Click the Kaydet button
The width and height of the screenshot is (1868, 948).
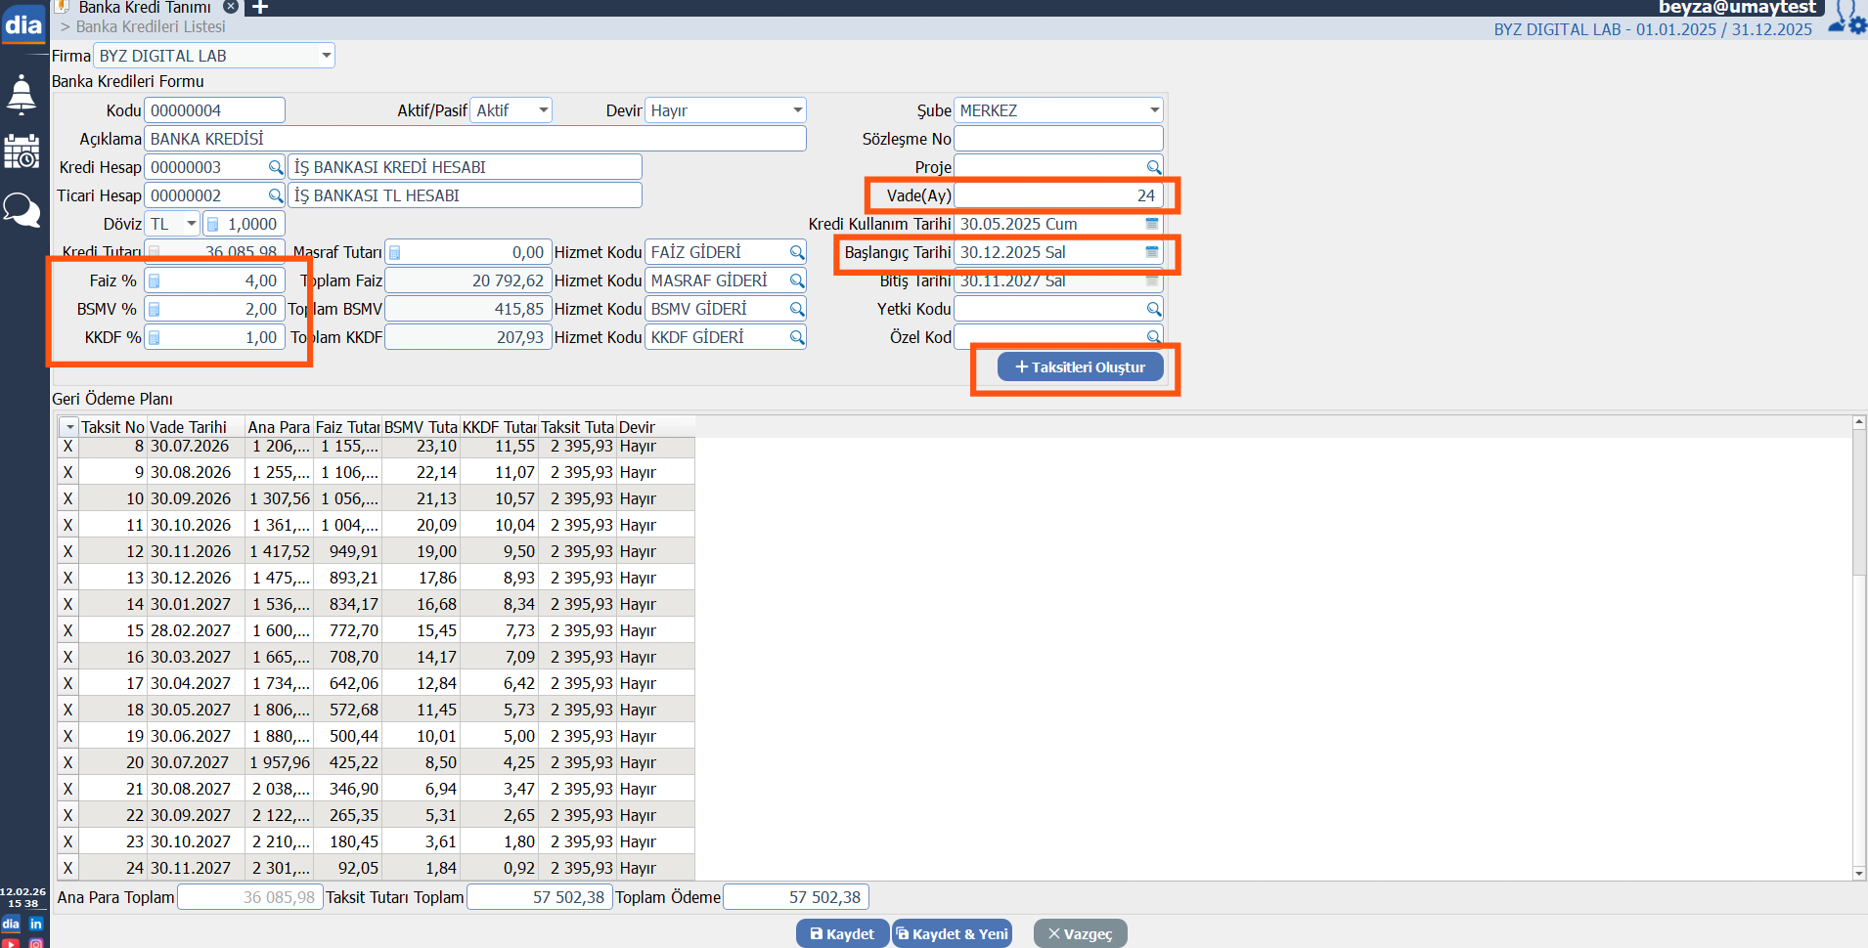pyautogui.click(x=842, y=934)
